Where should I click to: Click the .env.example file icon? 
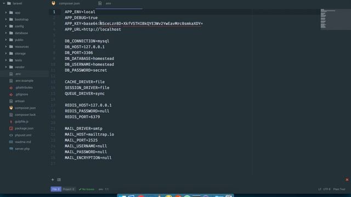click(11, 80)
